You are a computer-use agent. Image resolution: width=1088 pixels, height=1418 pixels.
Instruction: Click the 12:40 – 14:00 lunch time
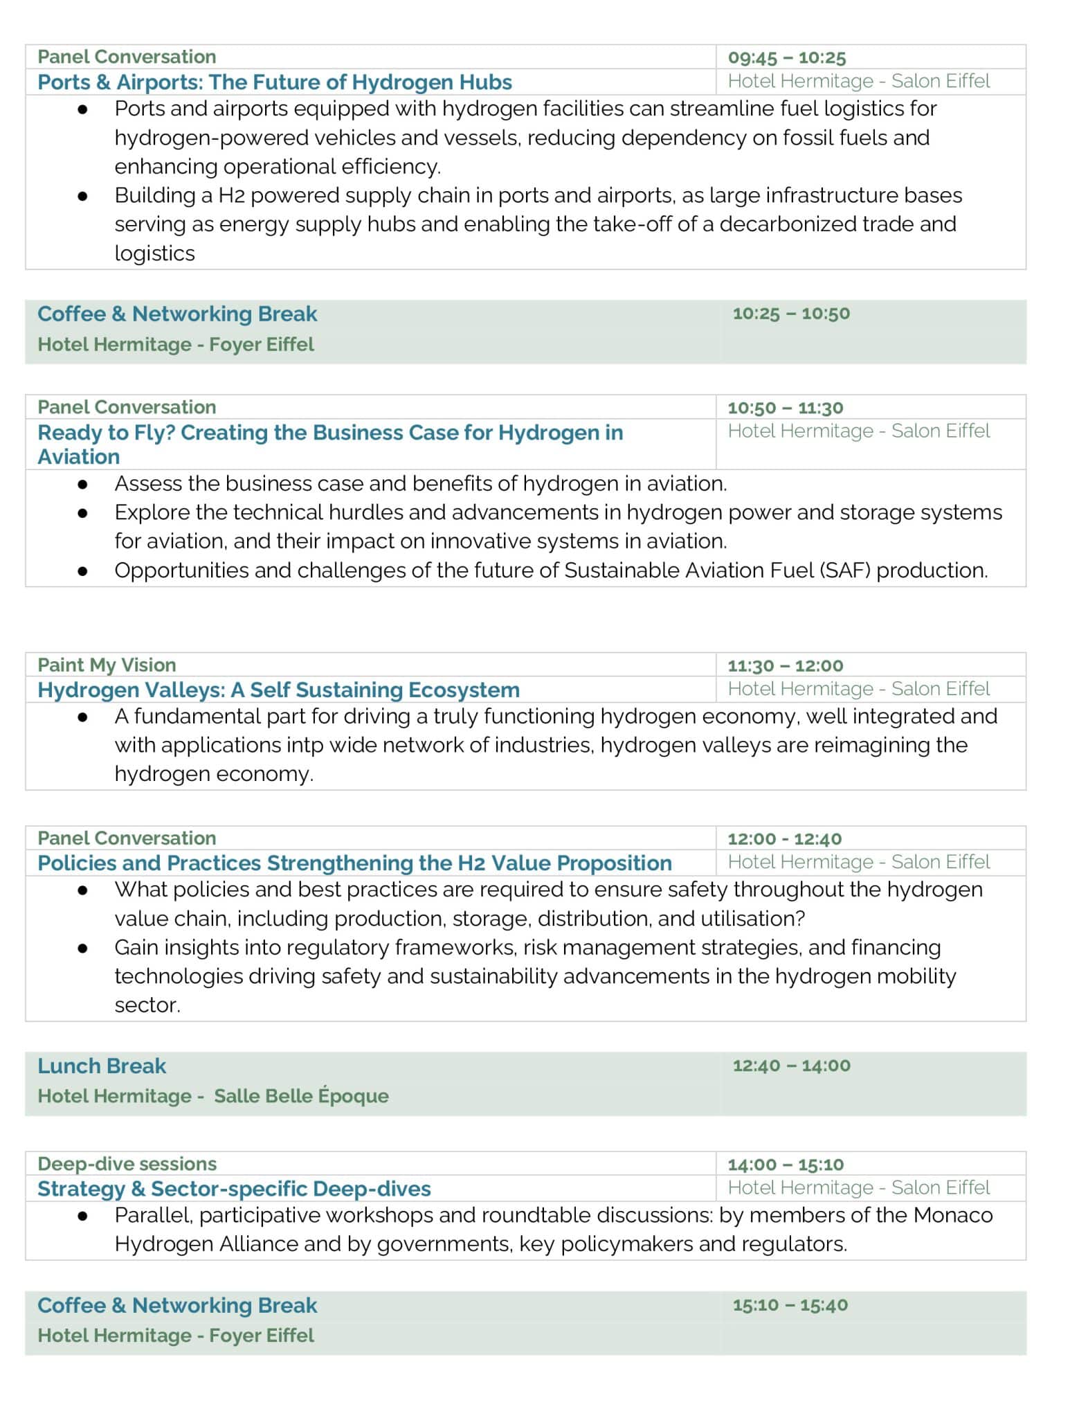pos(791,1066)
